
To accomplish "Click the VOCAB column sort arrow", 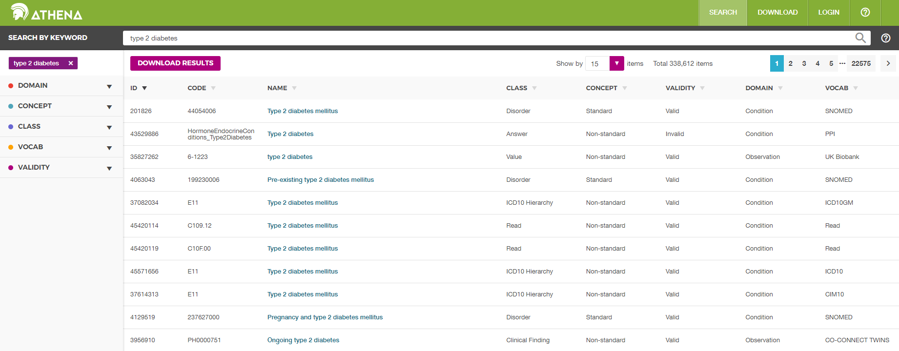I will (856, 88).
